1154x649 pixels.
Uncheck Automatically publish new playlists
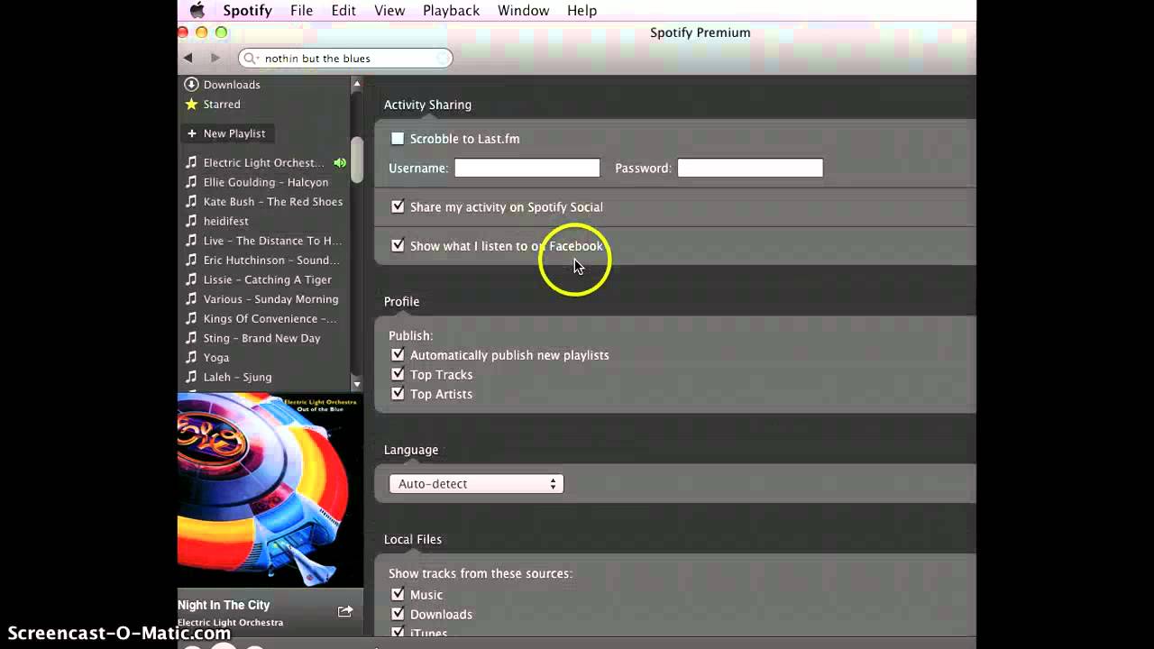click(398, 355)
